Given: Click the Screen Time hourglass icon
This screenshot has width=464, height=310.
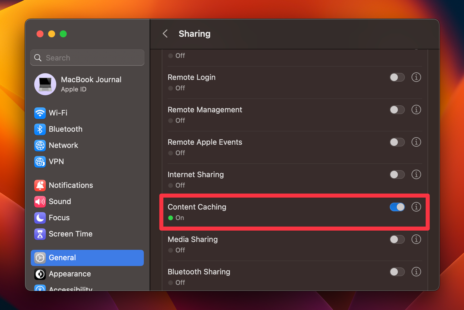Looking at the screenshot, I should [x=40, y=234].
